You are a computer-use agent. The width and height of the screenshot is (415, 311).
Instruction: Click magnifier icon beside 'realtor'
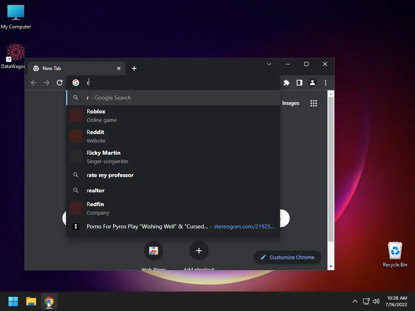coord(76,190)
